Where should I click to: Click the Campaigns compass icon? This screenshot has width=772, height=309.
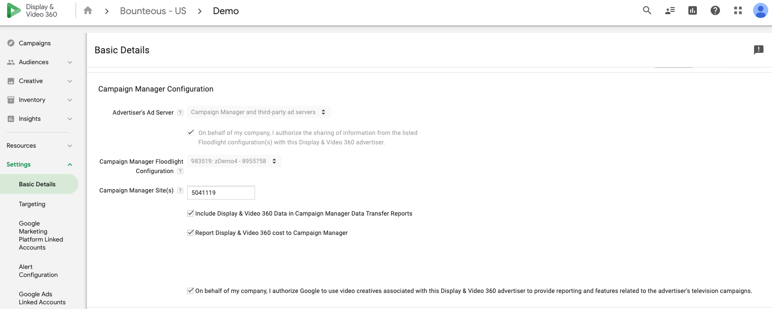[11, 43]
